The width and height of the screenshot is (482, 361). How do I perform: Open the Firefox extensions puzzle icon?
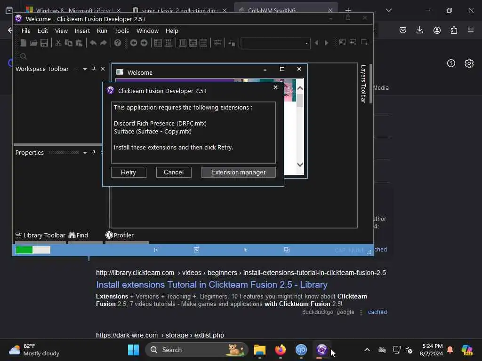click(454, 30)
